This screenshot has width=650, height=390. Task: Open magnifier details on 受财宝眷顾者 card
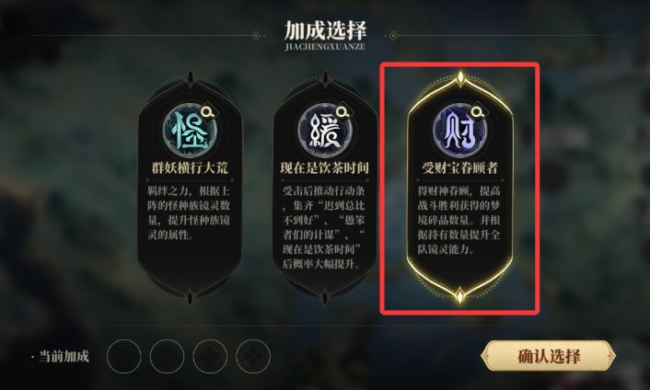coord(478,112)
